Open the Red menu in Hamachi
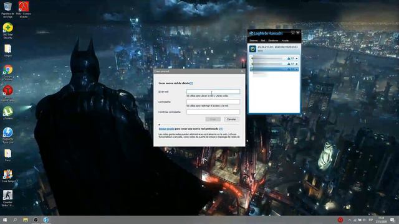399x224 pixels. 263,40
